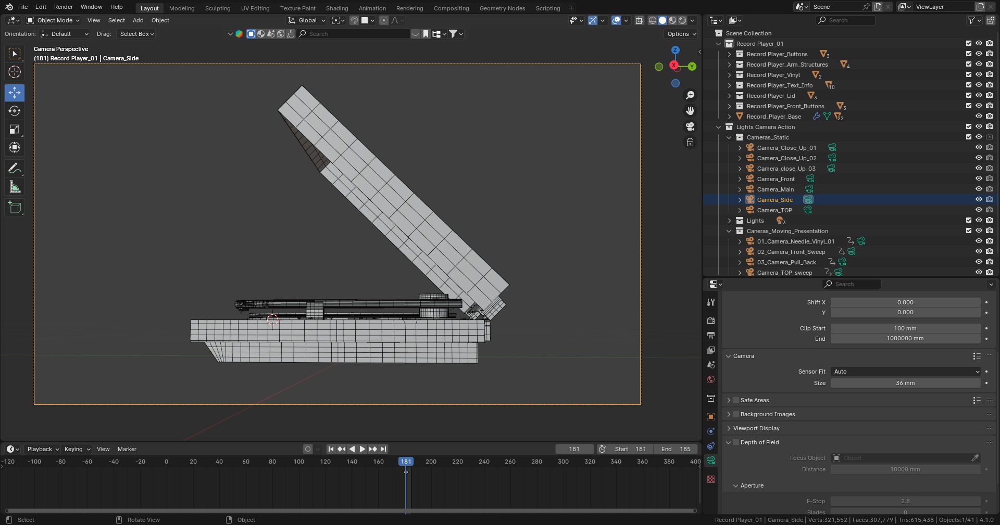1000x525 pixels.
Task: Exclude the Lights collection via checkbox
Action: pyautogui.click(x=969, y=220)
